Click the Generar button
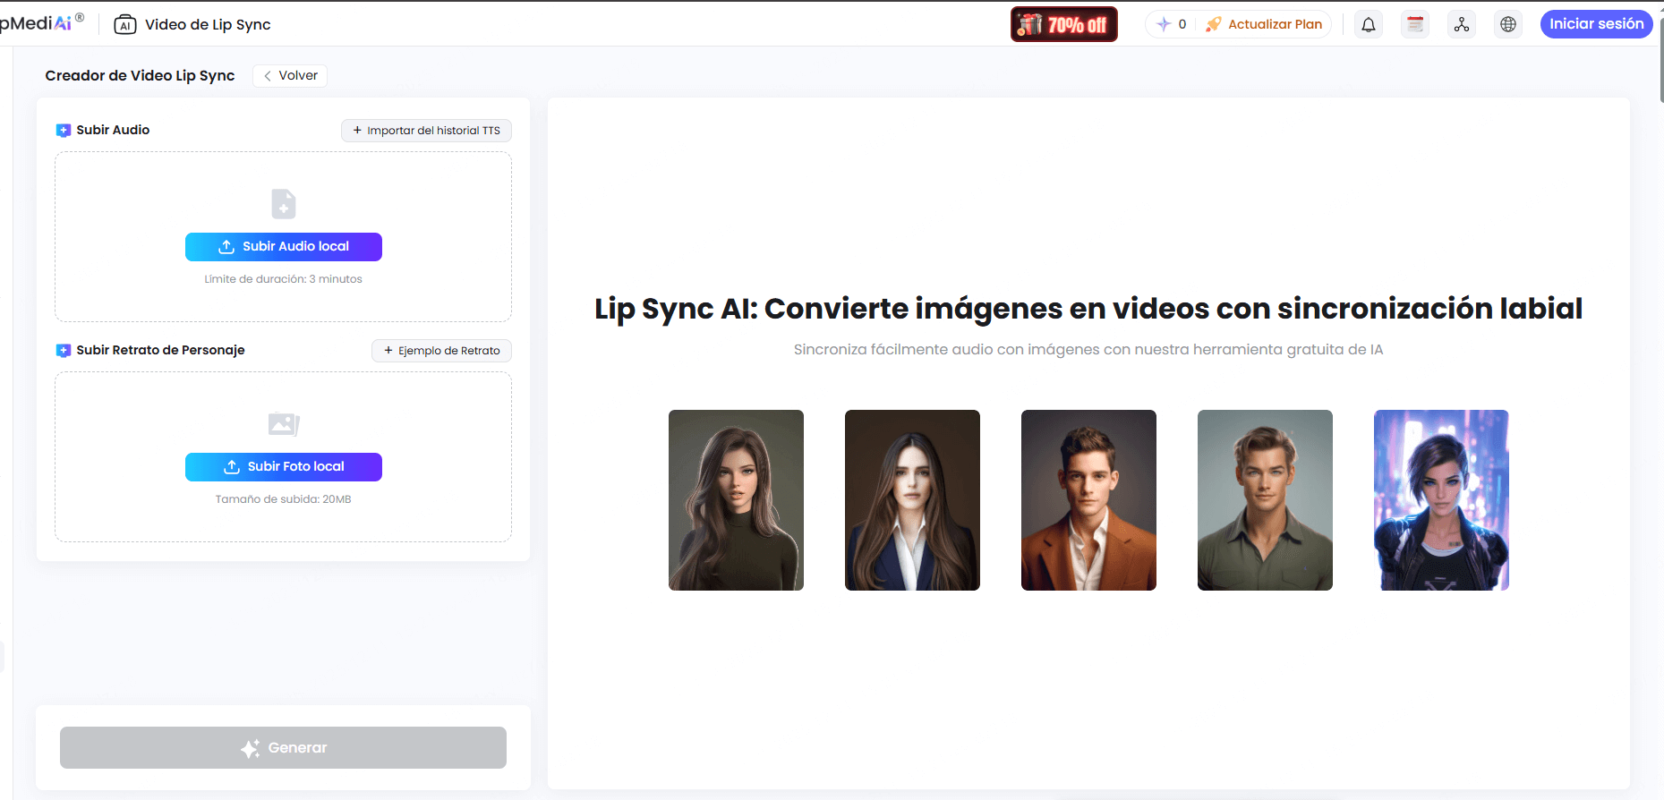 [283, 747]
